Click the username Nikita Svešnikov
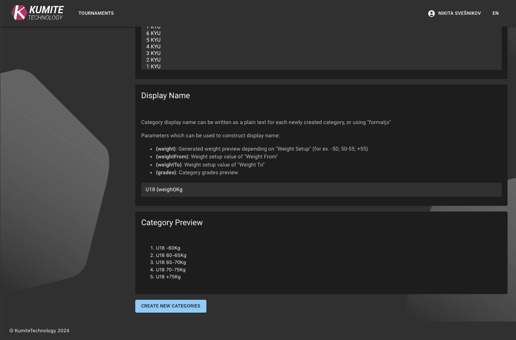516x340 pixels. 459,13
